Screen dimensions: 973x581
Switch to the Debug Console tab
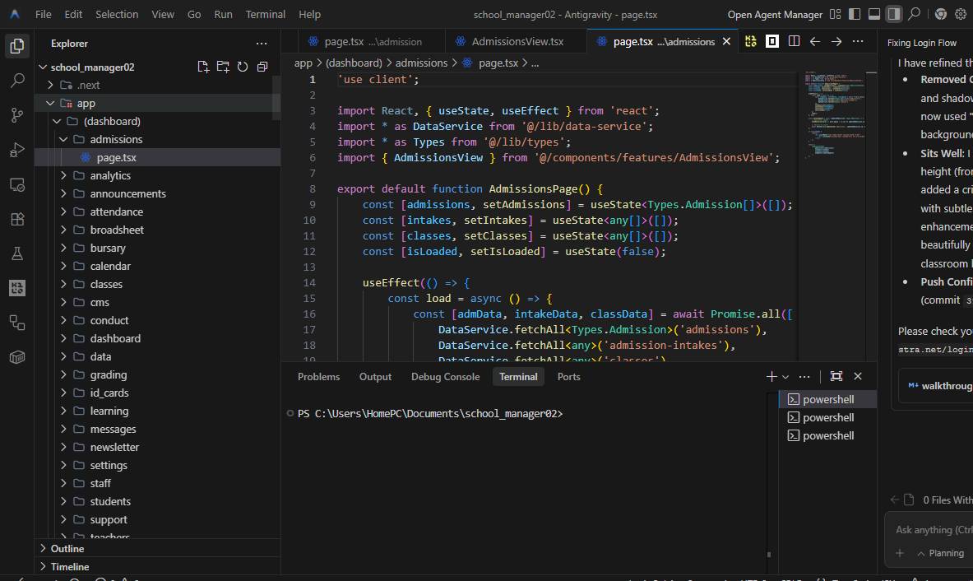[445, 377]
